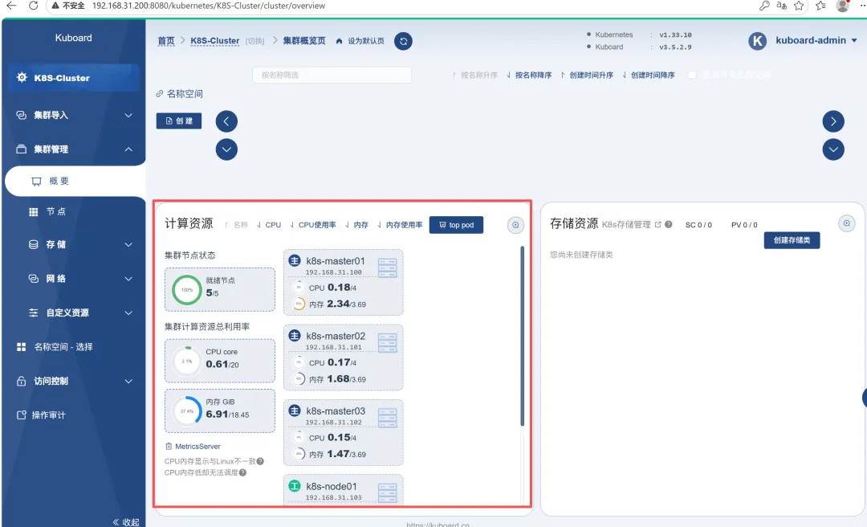The width and height of the screenshot is (867, 527).
Task: Click the k8s-master02 server rack icon
Action: [388, 343]
